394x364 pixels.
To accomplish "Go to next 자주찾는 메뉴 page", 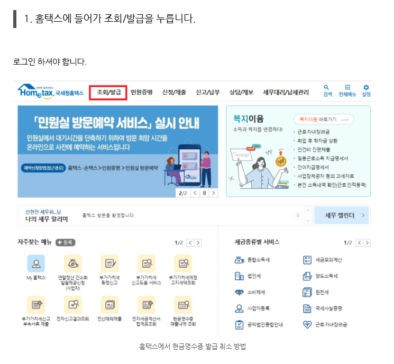I will point(198,243).
